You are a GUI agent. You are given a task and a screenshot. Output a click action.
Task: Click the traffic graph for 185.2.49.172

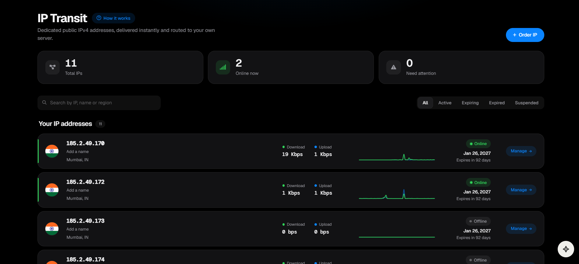[397, 194]
